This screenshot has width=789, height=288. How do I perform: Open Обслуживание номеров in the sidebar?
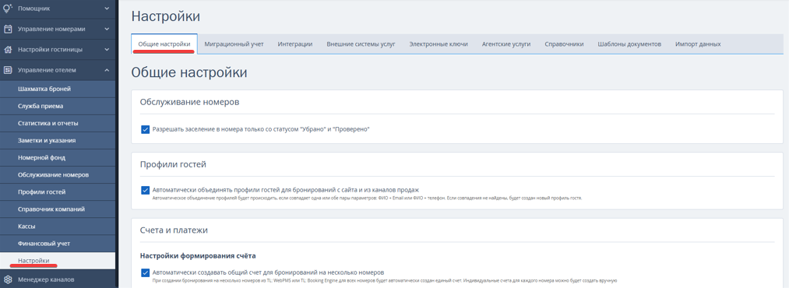tap(58, 175)
